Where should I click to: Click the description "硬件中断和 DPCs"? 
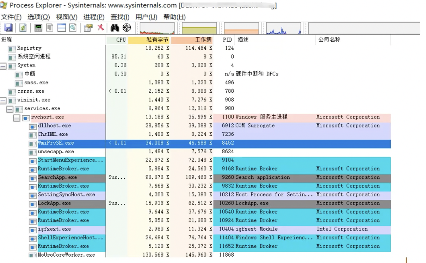[257, 74]
